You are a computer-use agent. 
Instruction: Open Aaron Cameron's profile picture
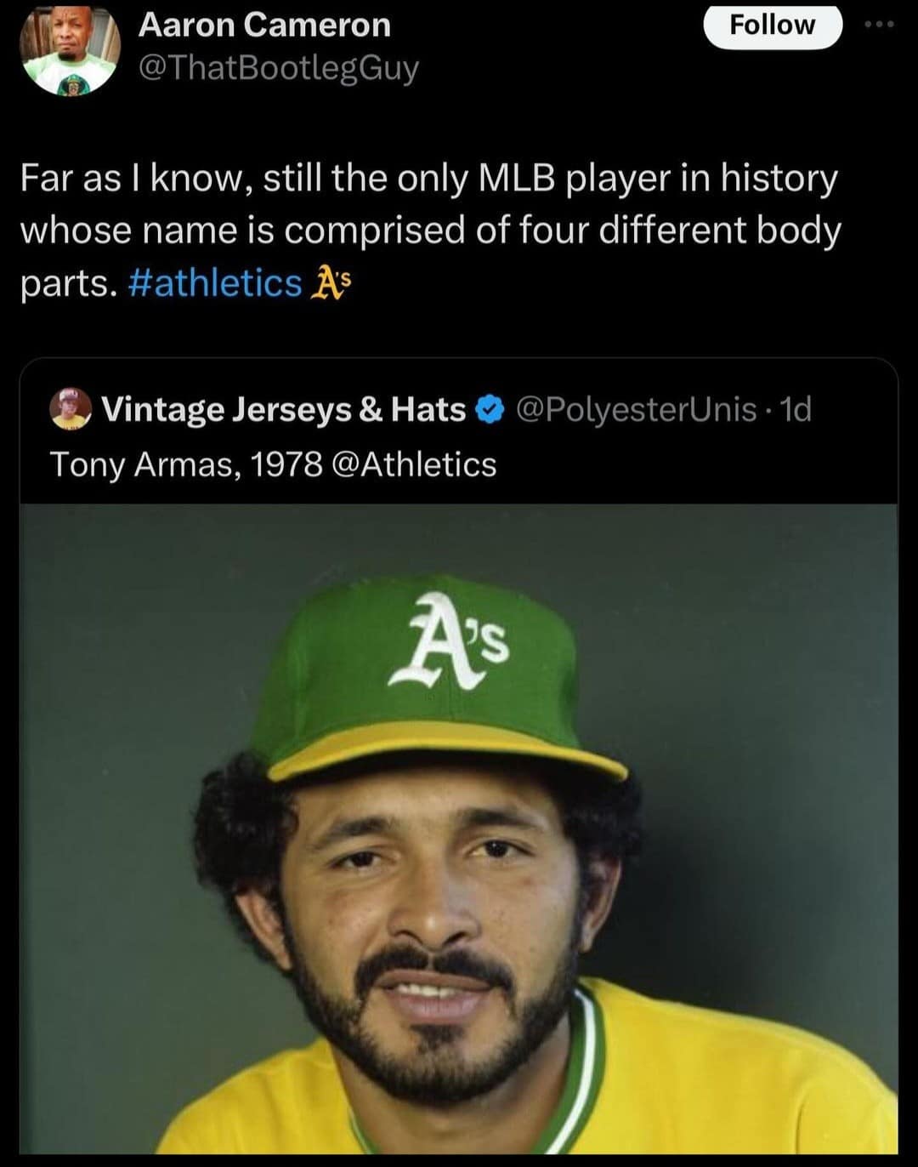(70, 49)
